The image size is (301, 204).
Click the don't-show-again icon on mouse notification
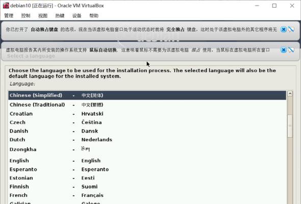tap(291, 50)
